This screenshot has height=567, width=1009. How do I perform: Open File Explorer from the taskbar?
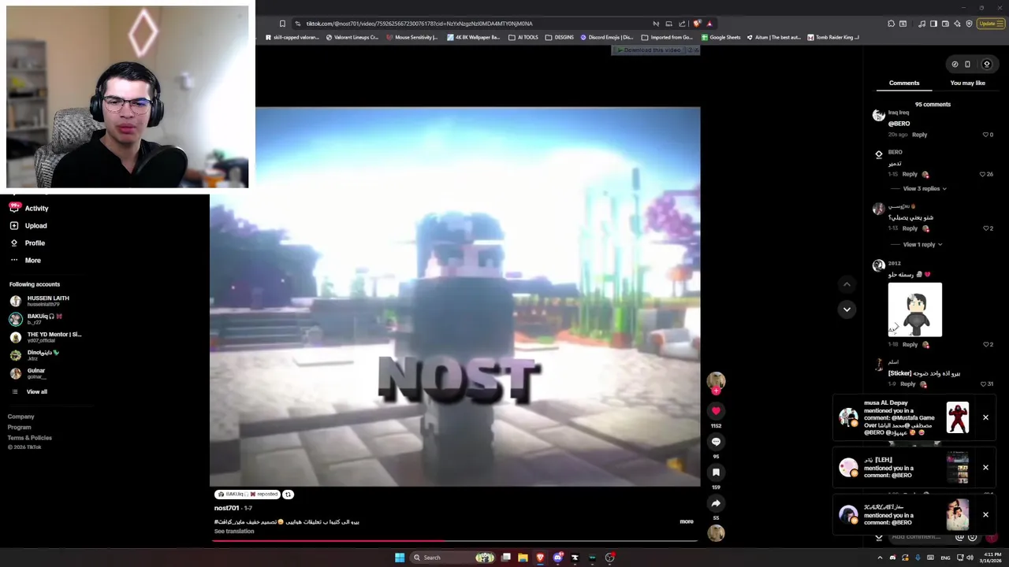pos(523,558)
